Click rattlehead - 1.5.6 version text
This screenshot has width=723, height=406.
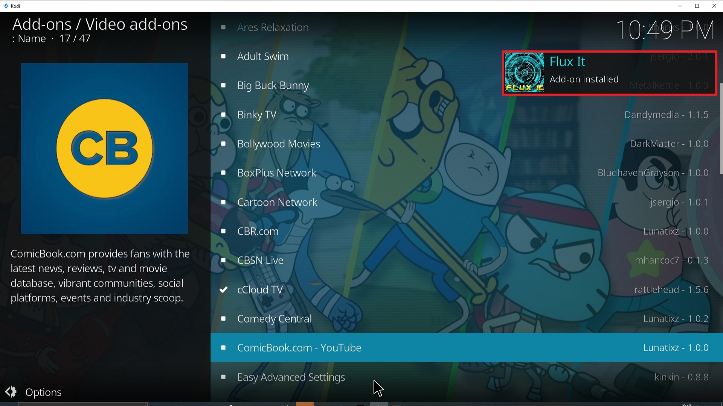[672, 290]
